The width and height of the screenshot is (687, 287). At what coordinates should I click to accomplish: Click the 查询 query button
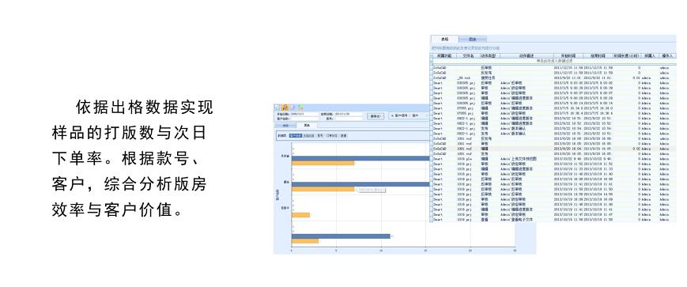tap(376, 116)
